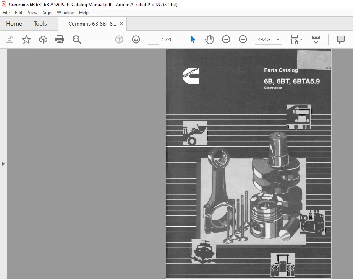
Task: Open the Edit menu
Action: click(19, 13)
